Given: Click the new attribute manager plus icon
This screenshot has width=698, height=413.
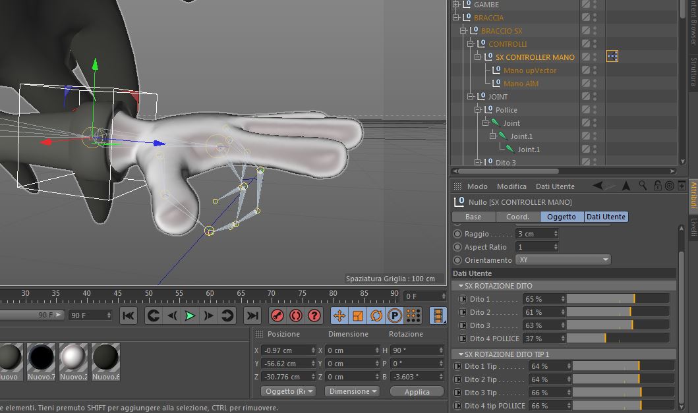Looking at the screenshot, I should pyautogui.click(x=682, y=186).
